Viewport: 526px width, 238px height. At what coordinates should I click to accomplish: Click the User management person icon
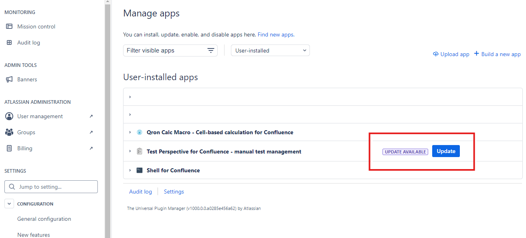click(9, 116)
